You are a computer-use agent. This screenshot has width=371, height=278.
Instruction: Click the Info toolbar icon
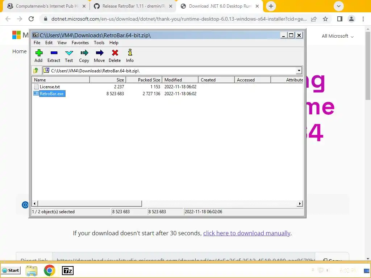coord(130,56)
